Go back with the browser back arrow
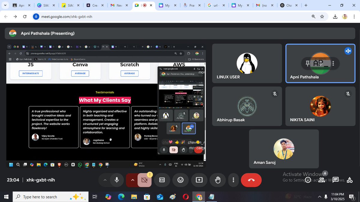 point(6,16)
